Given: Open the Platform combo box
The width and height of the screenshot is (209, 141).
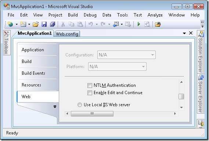Looking at the screenshot, I should click(x=117, y=66).
